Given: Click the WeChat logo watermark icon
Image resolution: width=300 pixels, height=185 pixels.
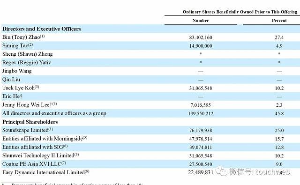Looking at the screenshot, I should tap(221, 171).
